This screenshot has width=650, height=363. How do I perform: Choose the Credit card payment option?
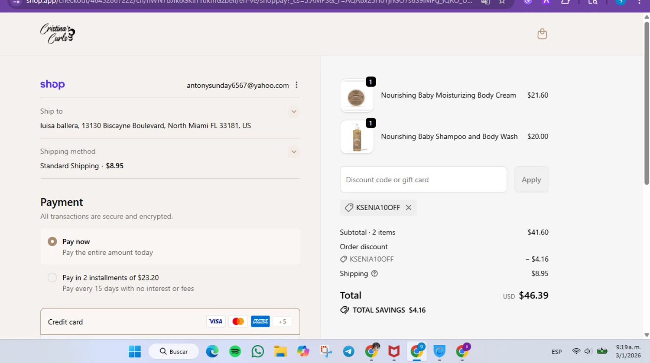click(x=170, y=321)
